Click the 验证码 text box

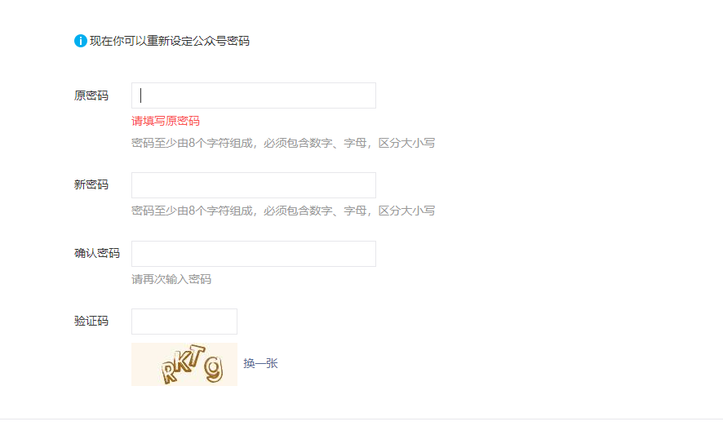pyautogui.click(x=184, y=322)
